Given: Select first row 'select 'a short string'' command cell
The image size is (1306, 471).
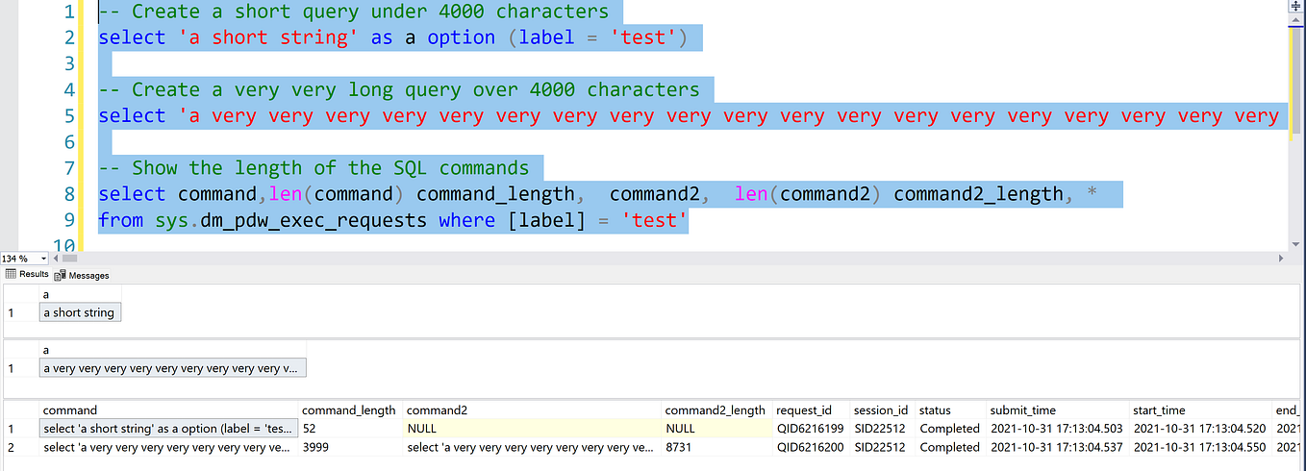Looking at the screenshot, I should [x=169, y=429].
